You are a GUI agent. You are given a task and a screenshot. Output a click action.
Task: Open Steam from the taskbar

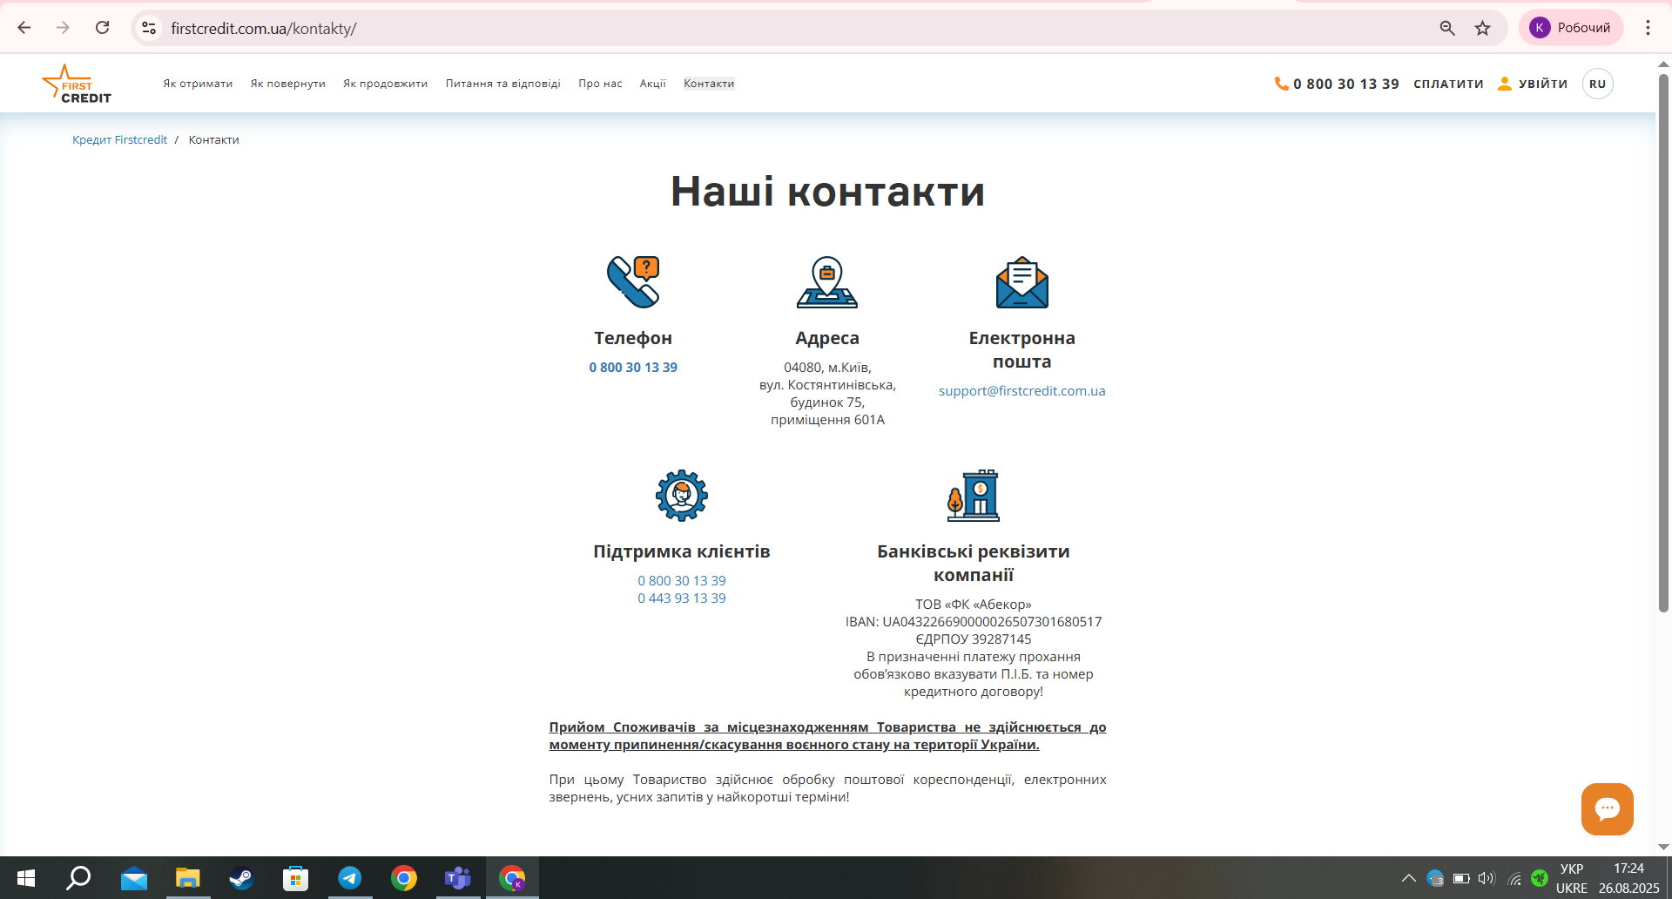pos(241,878)
